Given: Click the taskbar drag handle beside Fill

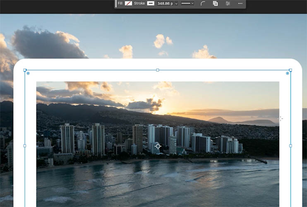Looking at the screenshot, I should [x=116, y=4].
